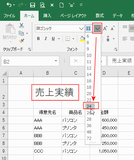Switch to the ホーム tab
The width and height of the screenshot is (134, 160).
pos(29,16)
